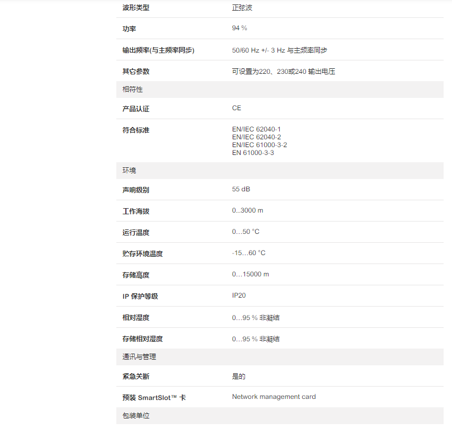452x428 pixels.
Task: Click the 相符性 section header
Action: pos(133,90)
